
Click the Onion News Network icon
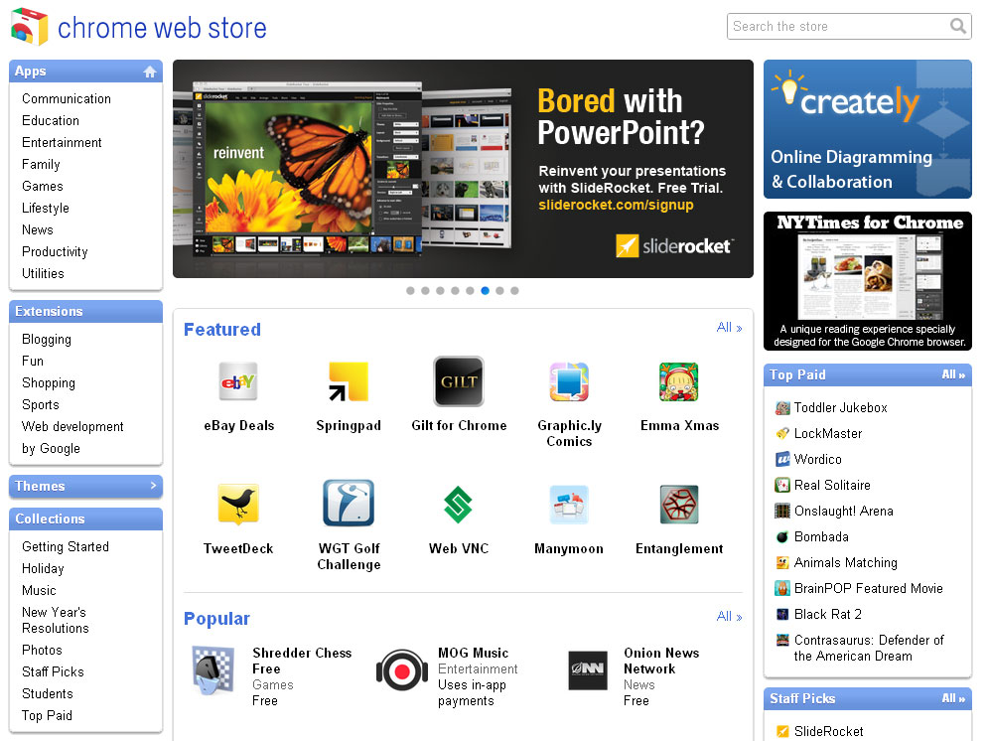(x=588, y=670)
